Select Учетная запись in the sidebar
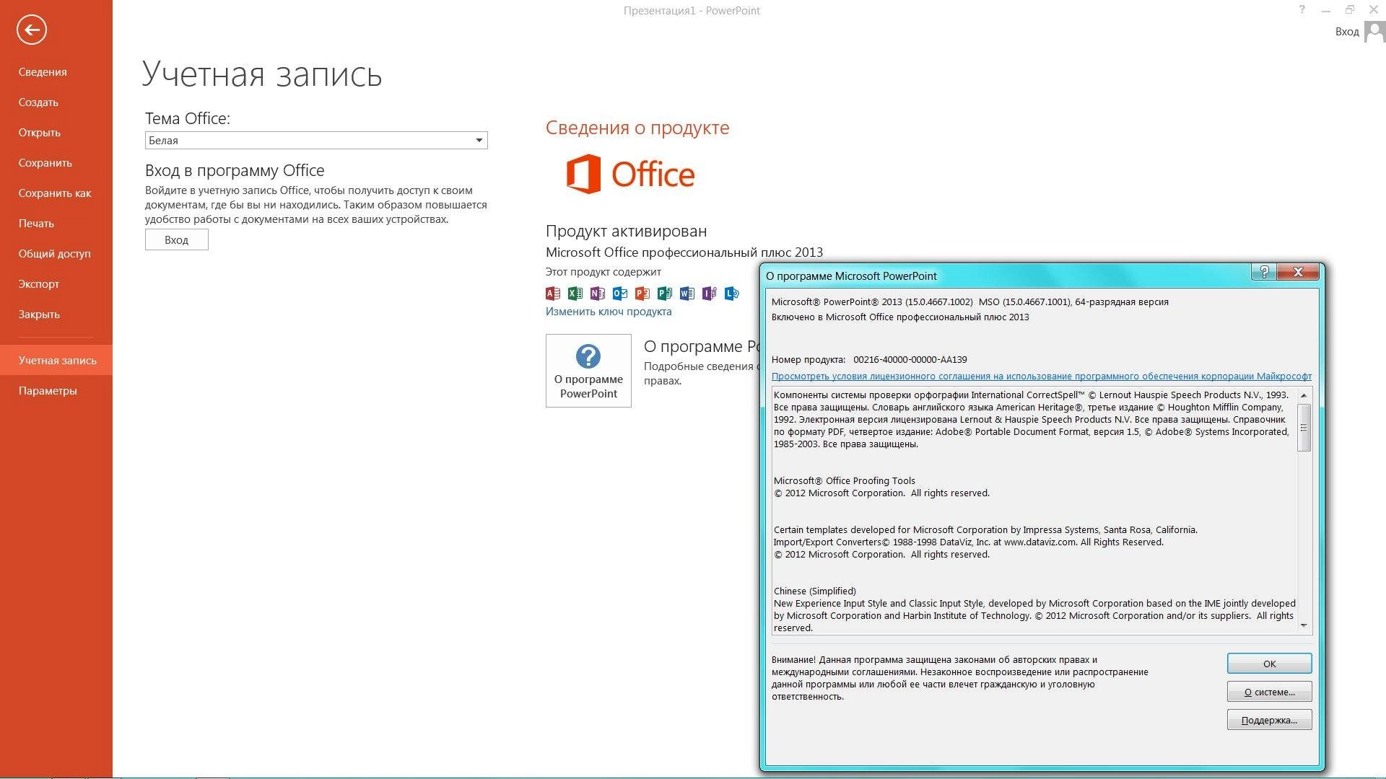This screenshot has height=779, width=1386. (57, 361)
